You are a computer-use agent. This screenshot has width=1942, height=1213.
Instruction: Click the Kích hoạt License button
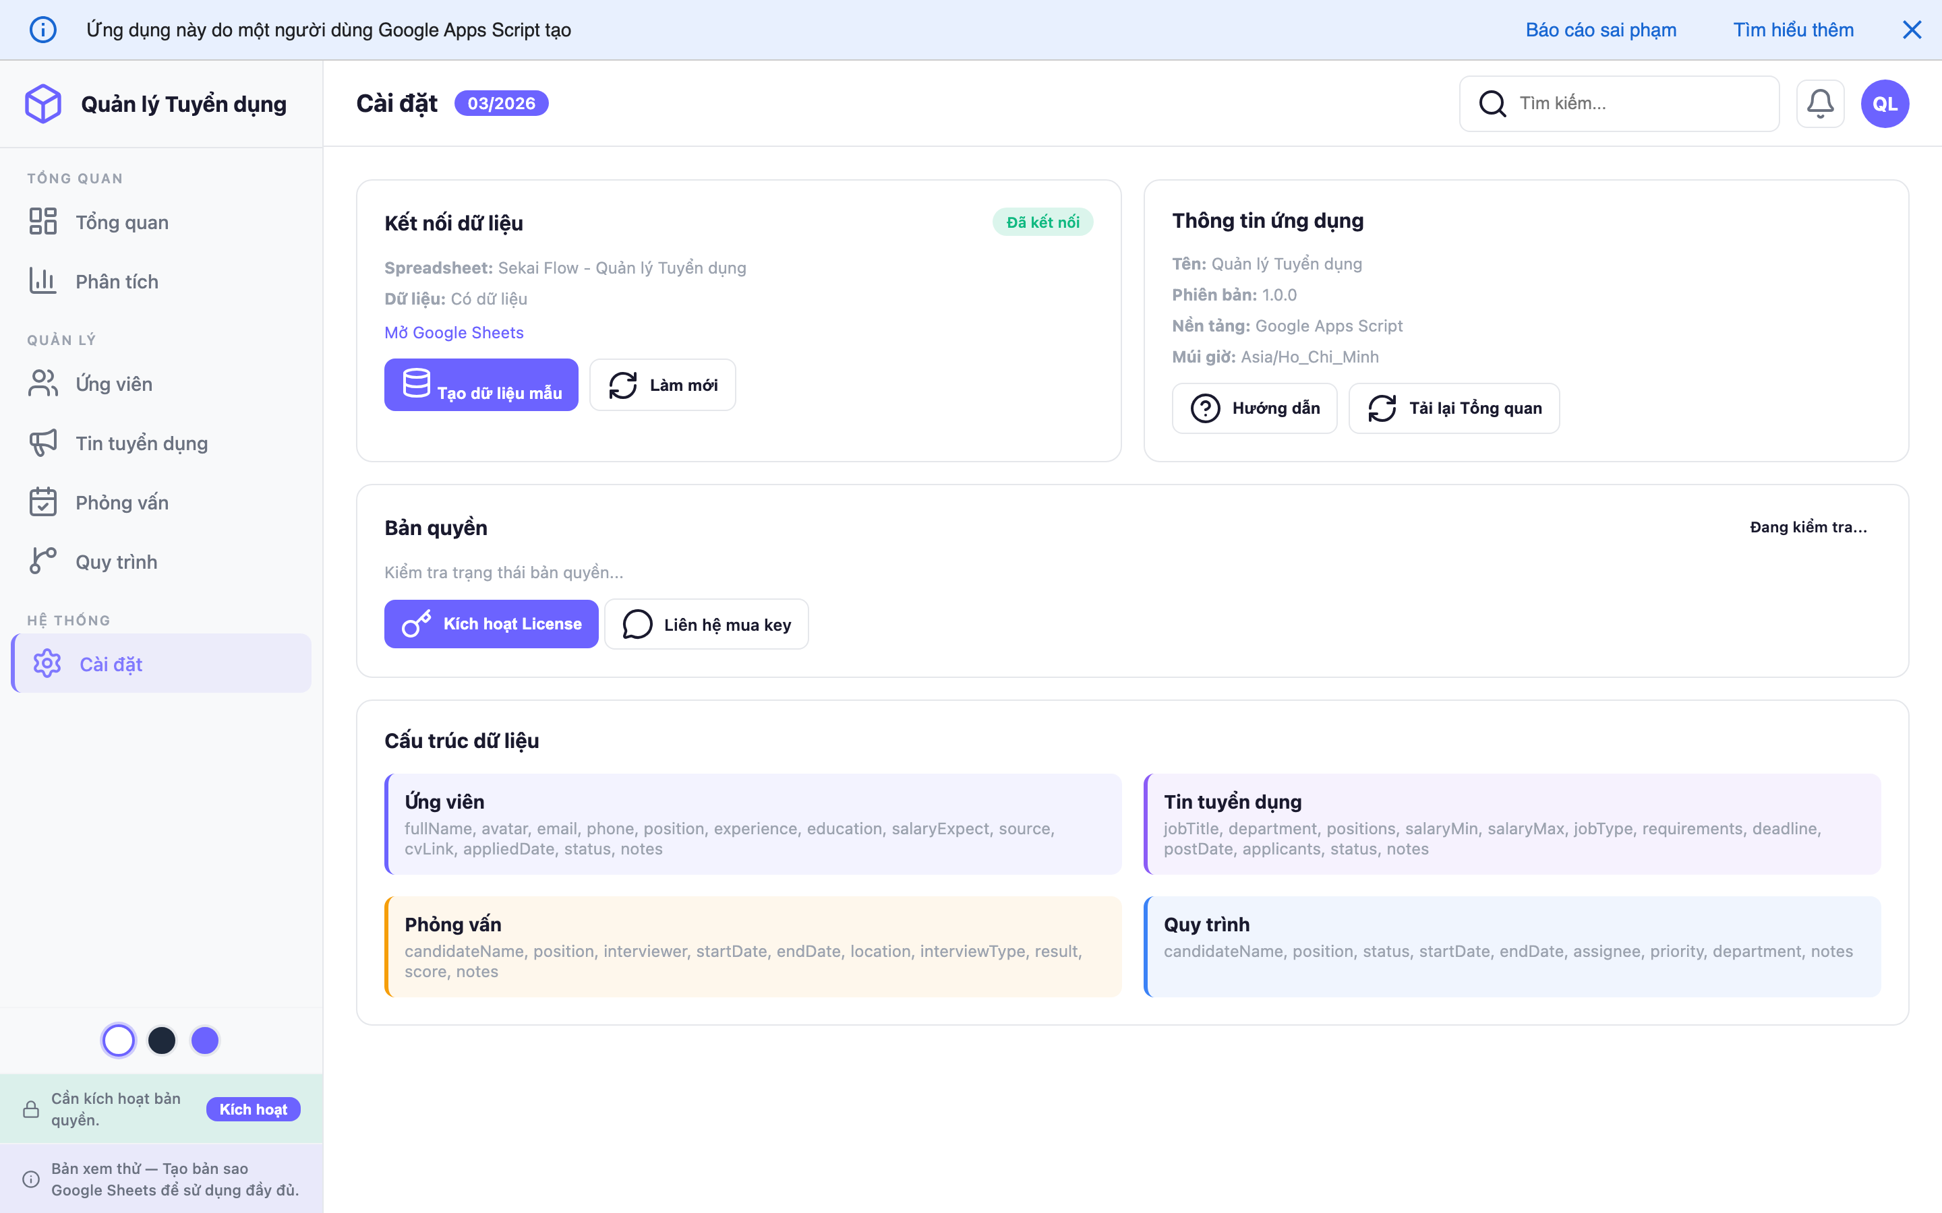491,624
